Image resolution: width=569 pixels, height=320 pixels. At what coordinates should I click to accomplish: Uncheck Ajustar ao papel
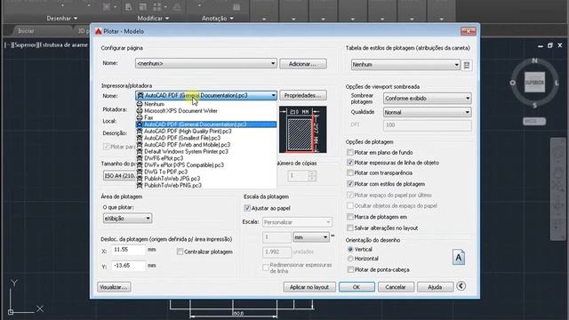coord(247,208)
